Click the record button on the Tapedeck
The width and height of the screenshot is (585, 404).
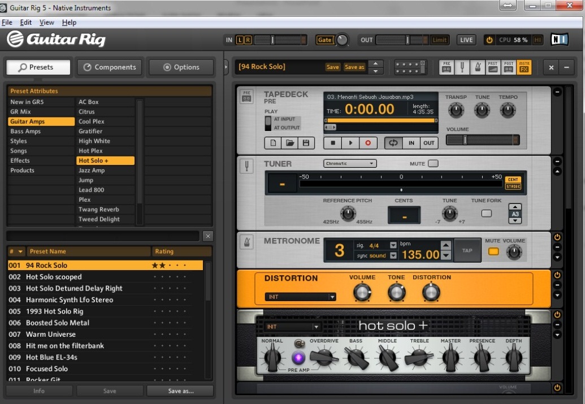(x=368, y=142)
